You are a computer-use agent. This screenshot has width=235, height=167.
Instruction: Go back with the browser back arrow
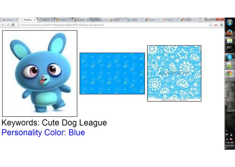pos(3,25)
